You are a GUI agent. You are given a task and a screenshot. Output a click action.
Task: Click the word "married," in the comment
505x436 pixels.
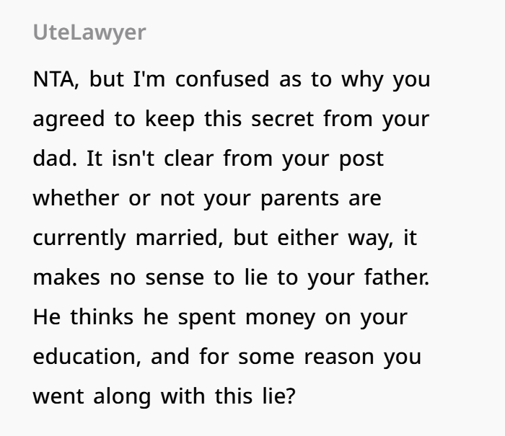coord(180,238)
